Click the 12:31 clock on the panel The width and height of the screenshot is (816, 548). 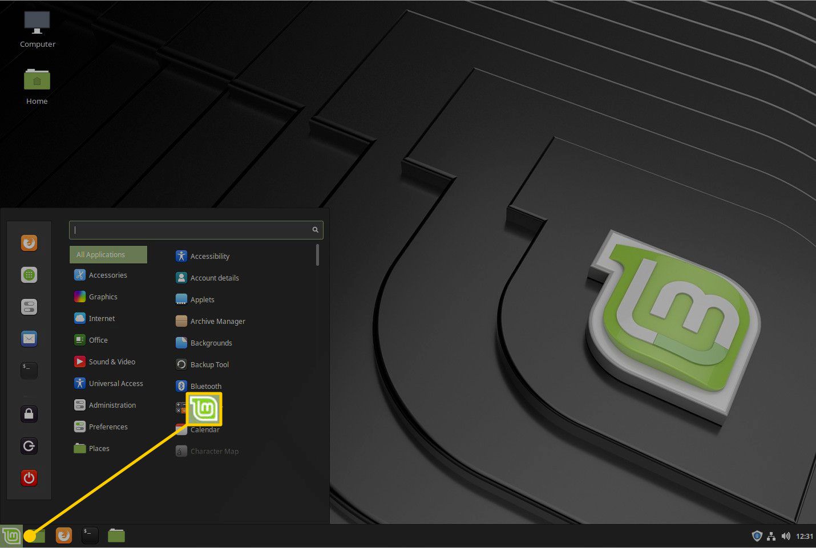805,536
